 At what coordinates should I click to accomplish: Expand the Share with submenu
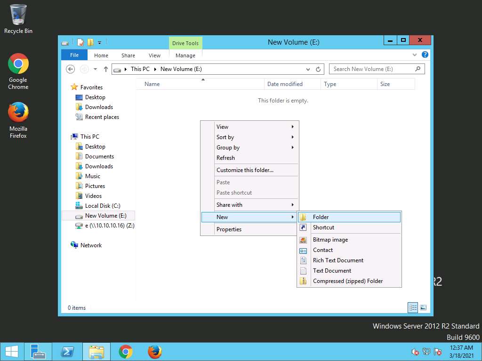point(249,205)
